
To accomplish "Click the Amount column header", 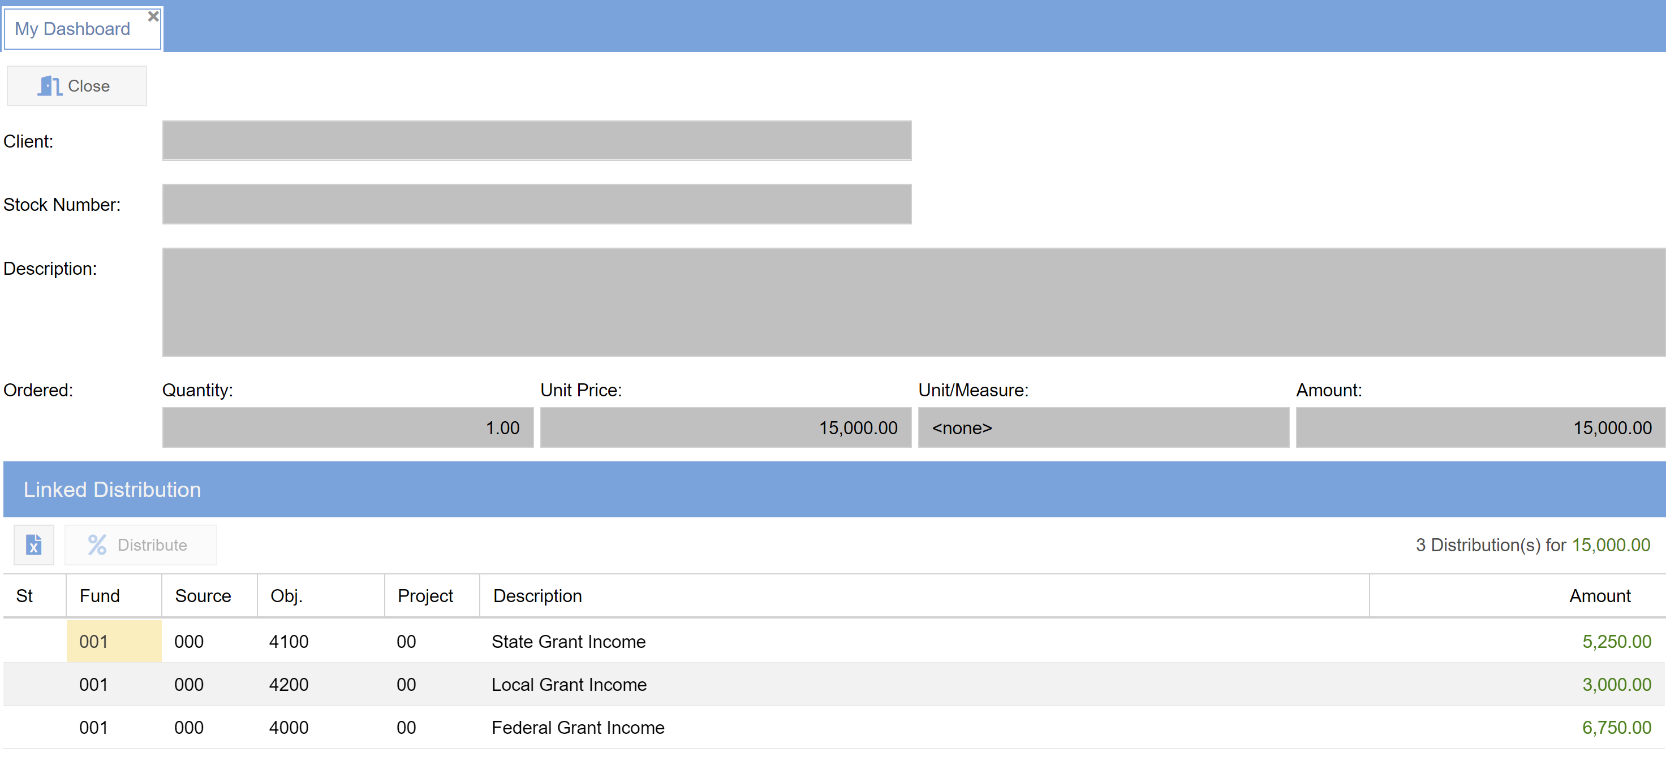I will tap(1599, 595).
